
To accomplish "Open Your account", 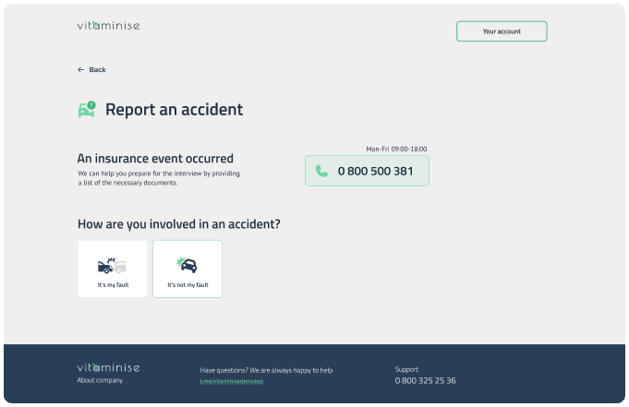I will click(502, 31).
